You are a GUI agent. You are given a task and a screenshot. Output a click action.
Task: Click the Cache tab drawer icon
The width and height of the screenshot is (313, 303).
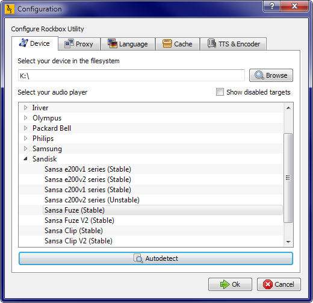pyautogui.click(x=167, y=43)
